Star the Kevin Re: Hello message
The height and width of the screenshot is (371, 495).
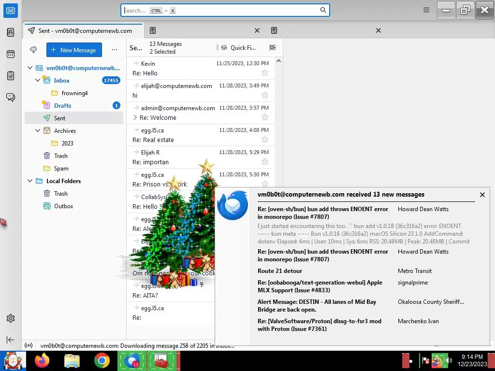pyautogui.click(x=265, y=73)
